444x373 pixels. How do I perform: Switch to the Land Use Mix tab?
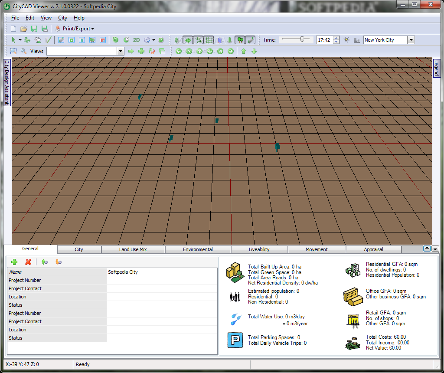click(133, 249)
